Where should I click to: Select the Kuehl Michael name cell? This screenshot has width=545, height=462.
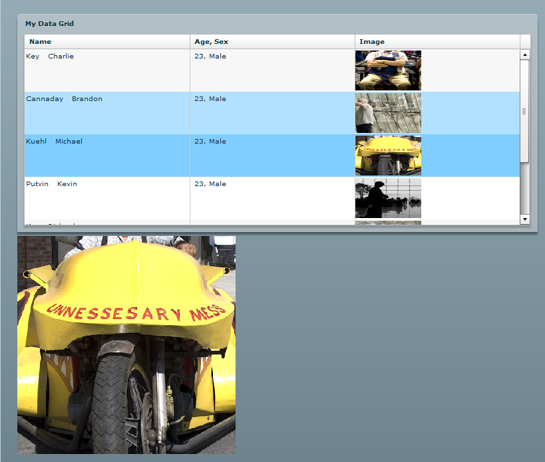107,156
